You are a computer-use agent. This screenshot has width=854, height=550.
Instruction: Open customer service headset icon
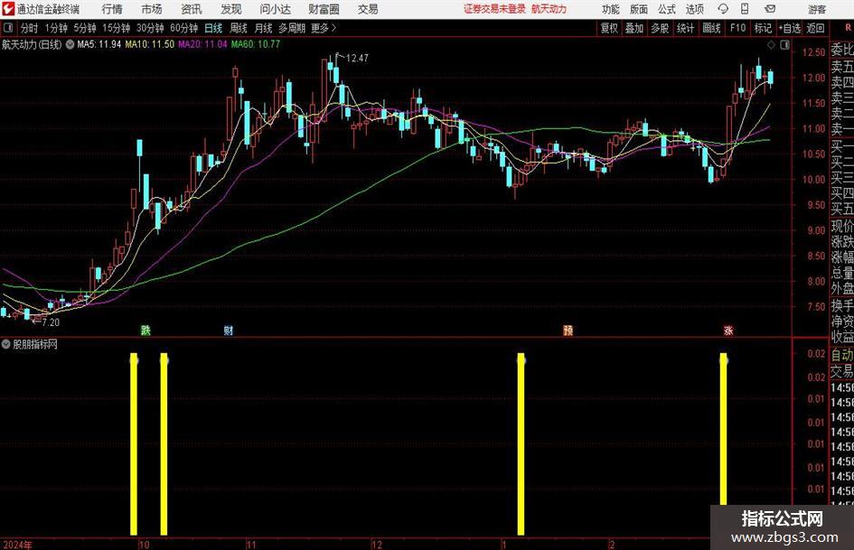[x=723, y=9]
